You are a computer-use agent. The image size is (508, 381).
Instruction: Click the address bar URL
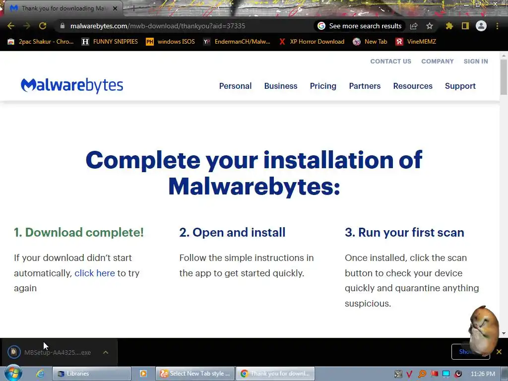158,26
